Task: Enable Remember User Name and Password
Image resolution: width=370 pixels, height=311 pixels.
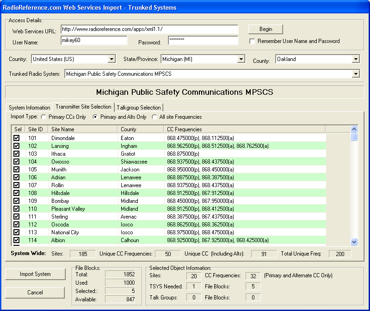Action: [x=252, y=41]
